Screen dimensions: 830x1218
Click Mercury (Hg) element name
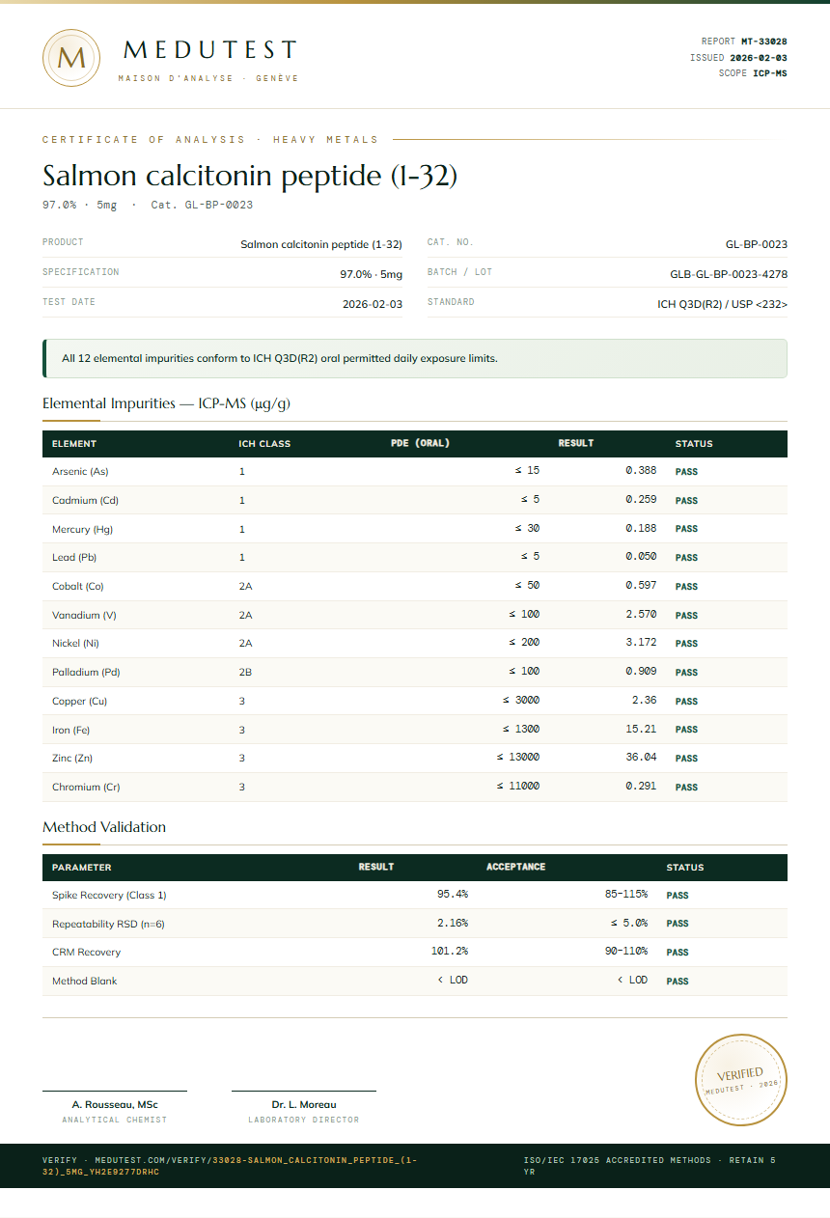(82, 530)
